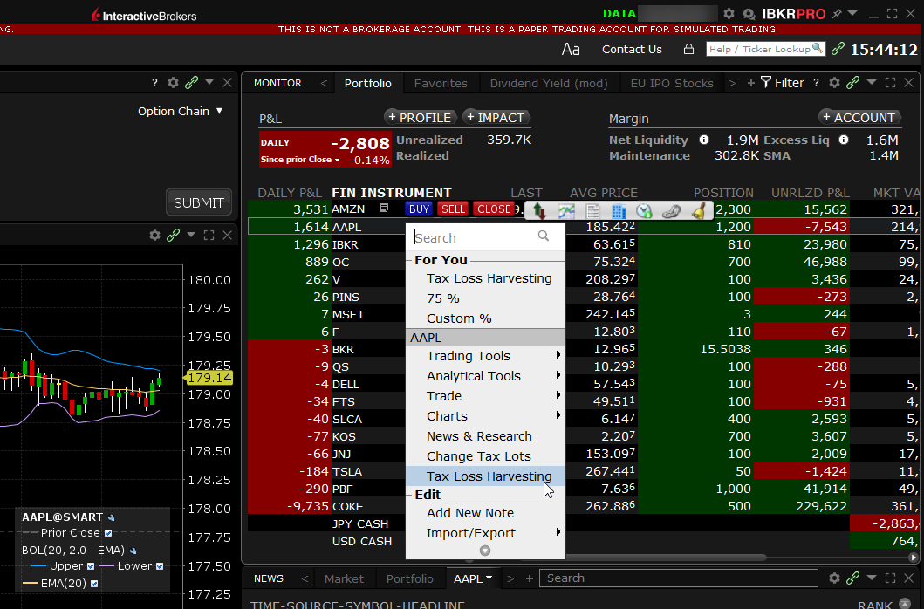924x609 pixels.
Task: Click the red CLOSE button for AMZN
Action: [x=494, y=209]
